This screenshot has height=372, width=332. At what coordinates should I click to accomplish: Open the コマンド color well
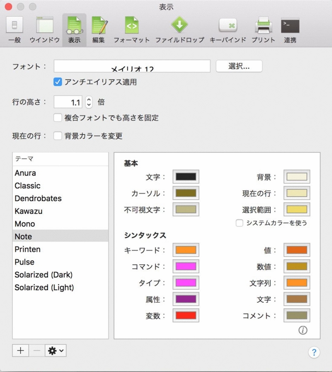pos(186,266)
